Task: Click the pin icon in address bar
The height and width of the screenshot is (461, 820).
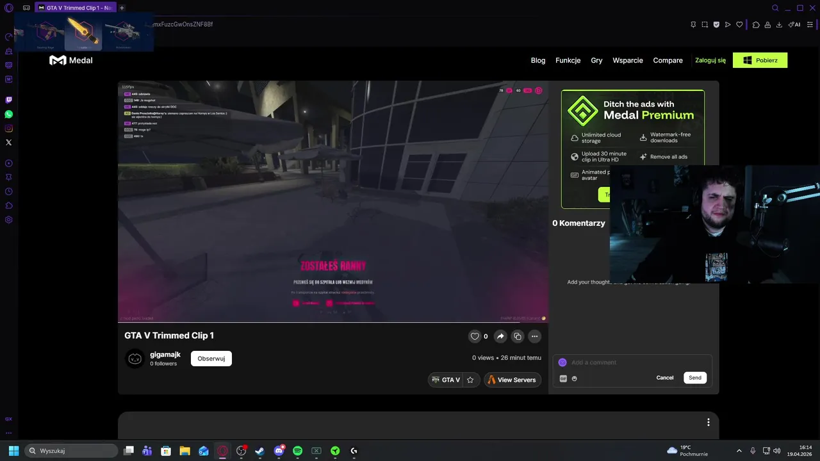Action: (693, 24)
